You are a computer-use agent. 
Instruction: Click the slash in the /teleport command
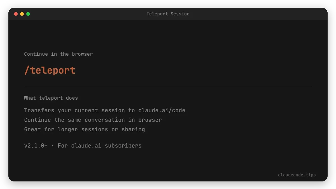(x=27, y=70)
